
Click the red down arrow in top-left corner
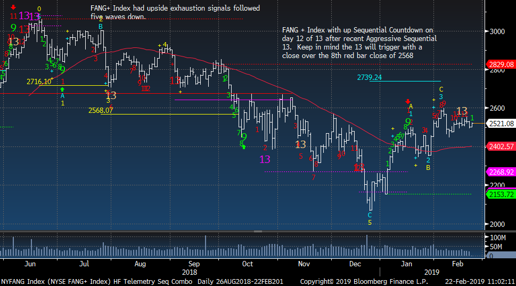click(13, 7)
